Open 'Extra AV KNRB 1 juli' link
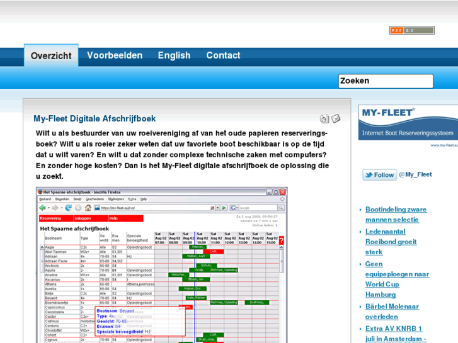Screen dimensions: 458x343 (x=396, y=334)
